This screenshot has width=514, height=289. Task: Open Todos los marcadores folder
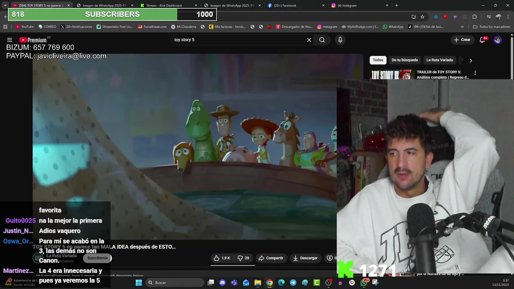(x=492, y=27)
